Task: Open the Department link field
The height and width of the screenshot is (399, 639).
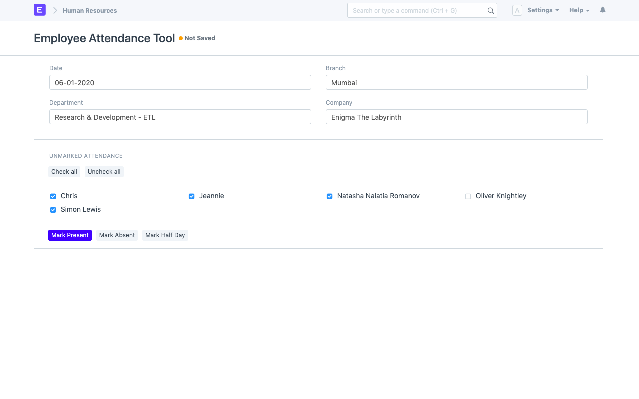Action: (x=180, y=117)
